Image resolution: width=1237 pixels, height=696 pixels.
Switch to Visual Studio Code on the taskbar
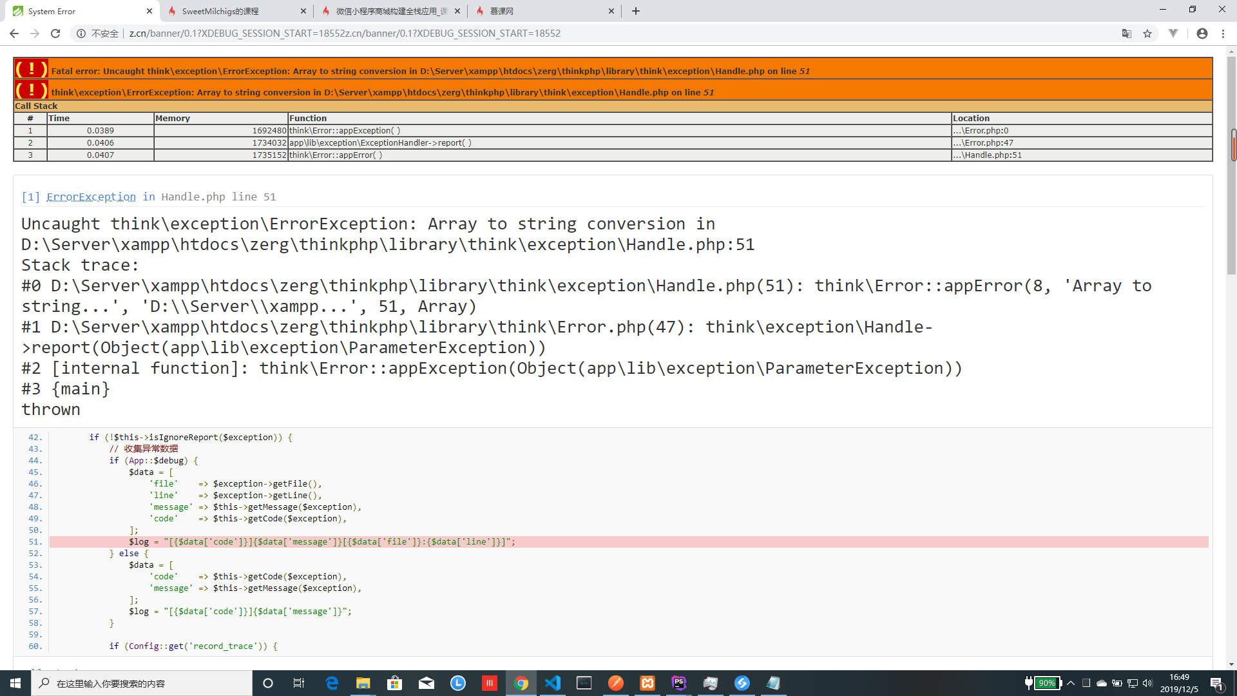click(553, 683)
